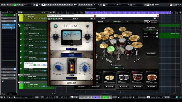This screenshot has height=102, width=182.
Task: Click the tempo value field in transport
Action: click(153, 97)
